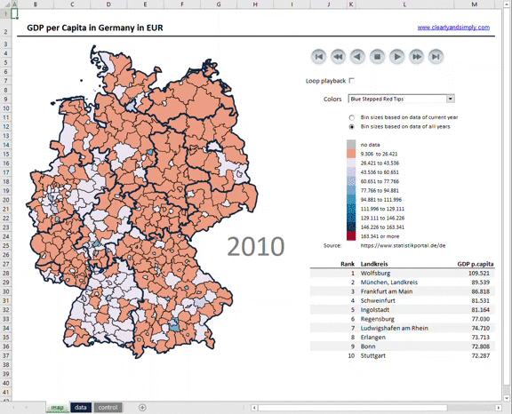Enable the Loop playback checkbox
This screenshot has height=414, width=512.
[352, 80]
